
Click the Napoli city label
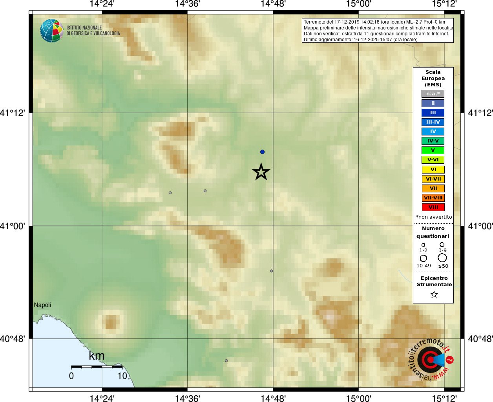tap(42, 305)
